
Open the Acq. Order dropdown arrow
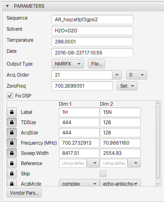tap(117, 75)
